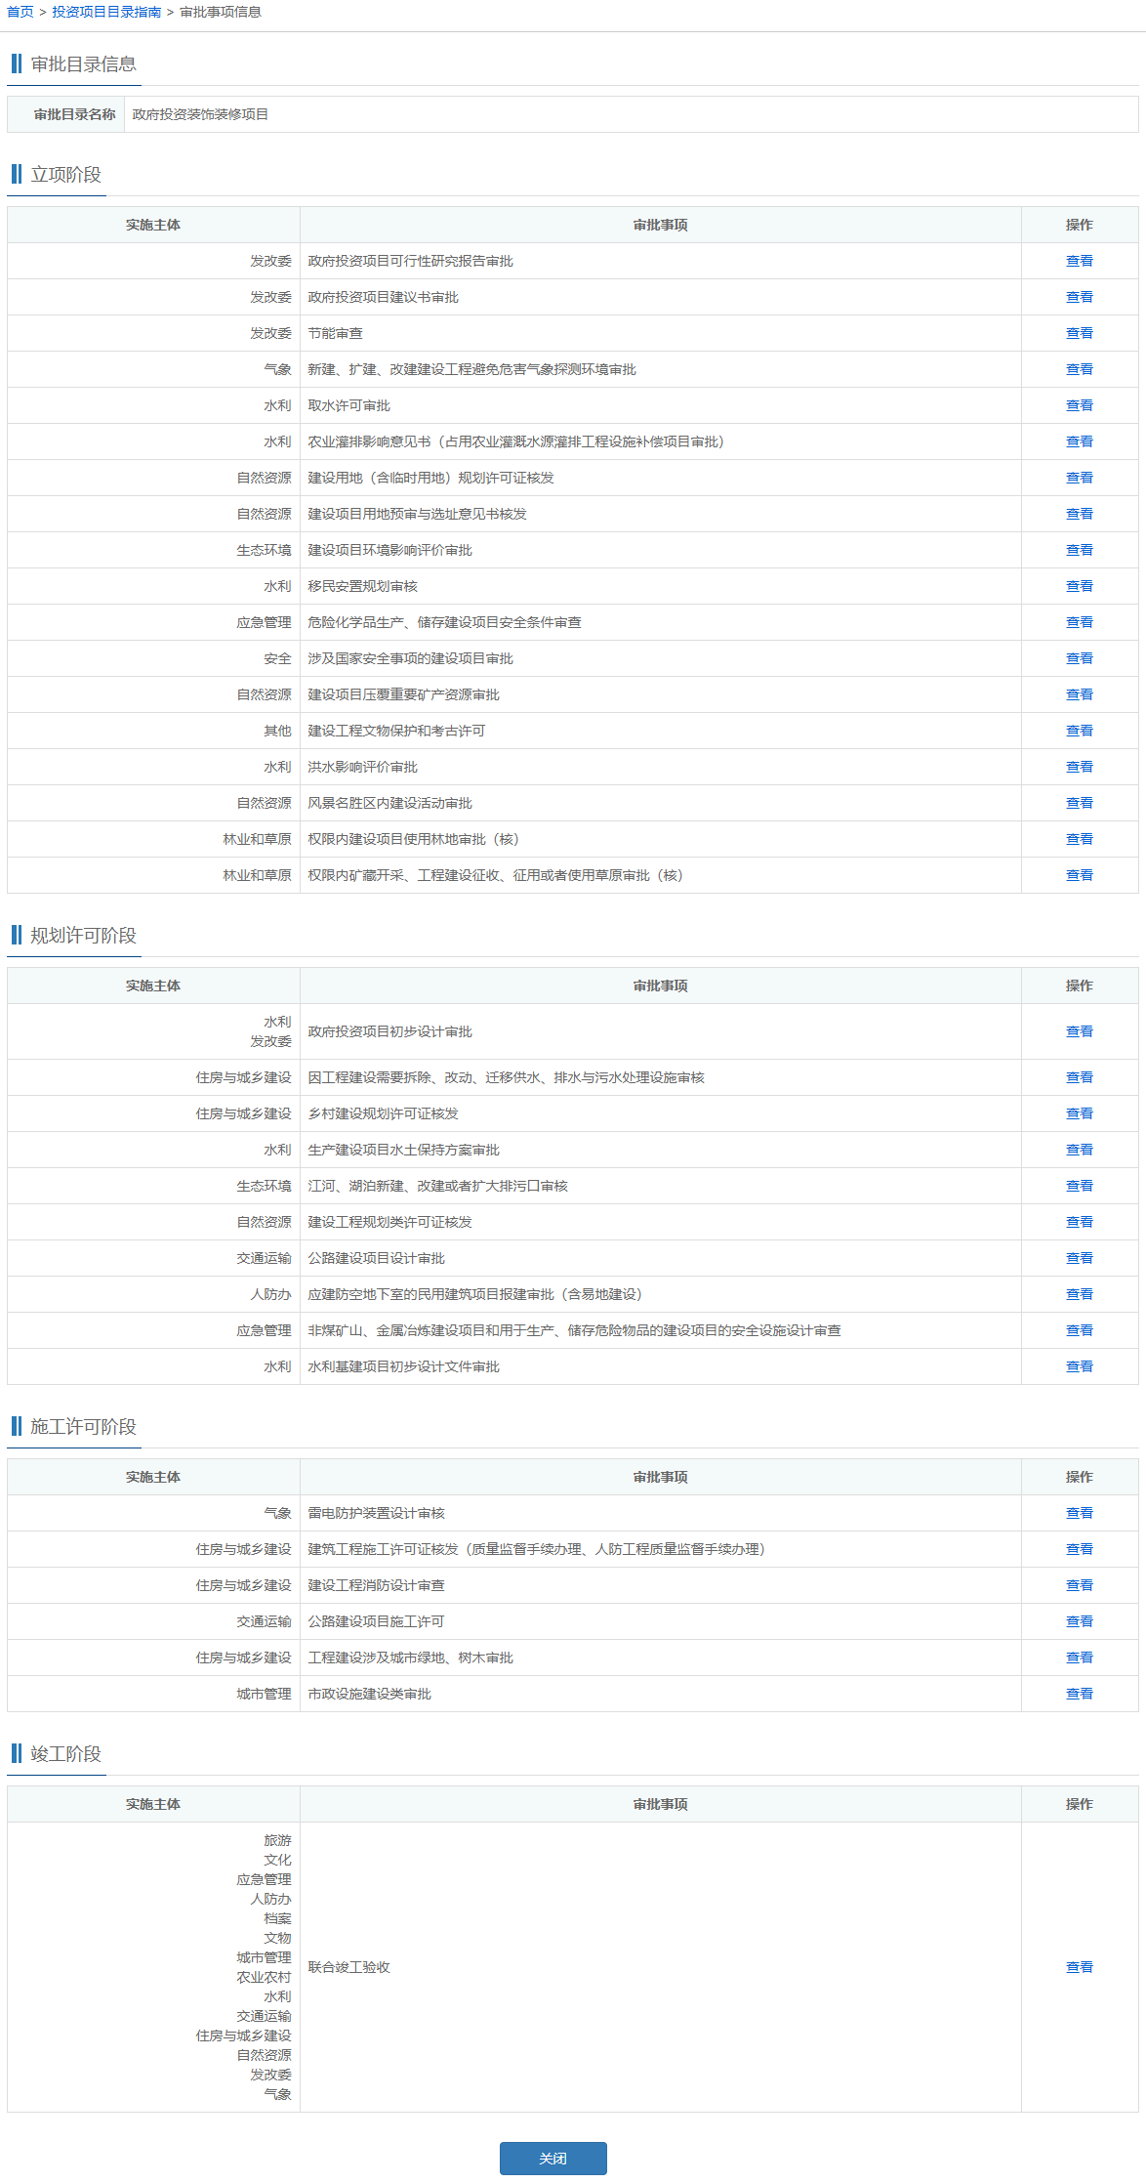This screenshot has height=2182, width=1146.
Task: Click 查看 beside 移民安置规划审核
Action: pyautogui.click(x=1079, y=586)
